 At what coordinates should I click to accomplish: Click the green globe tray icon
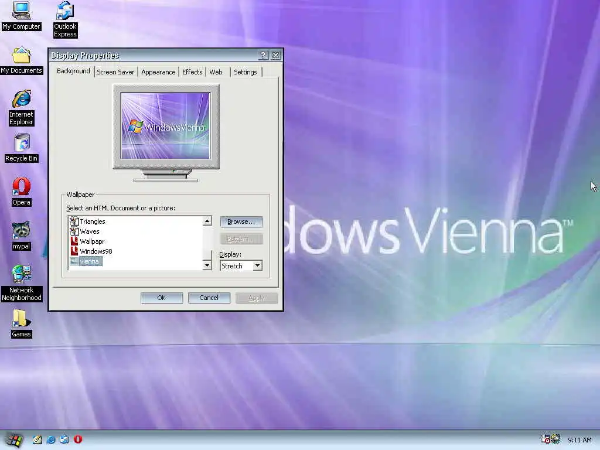555,439
